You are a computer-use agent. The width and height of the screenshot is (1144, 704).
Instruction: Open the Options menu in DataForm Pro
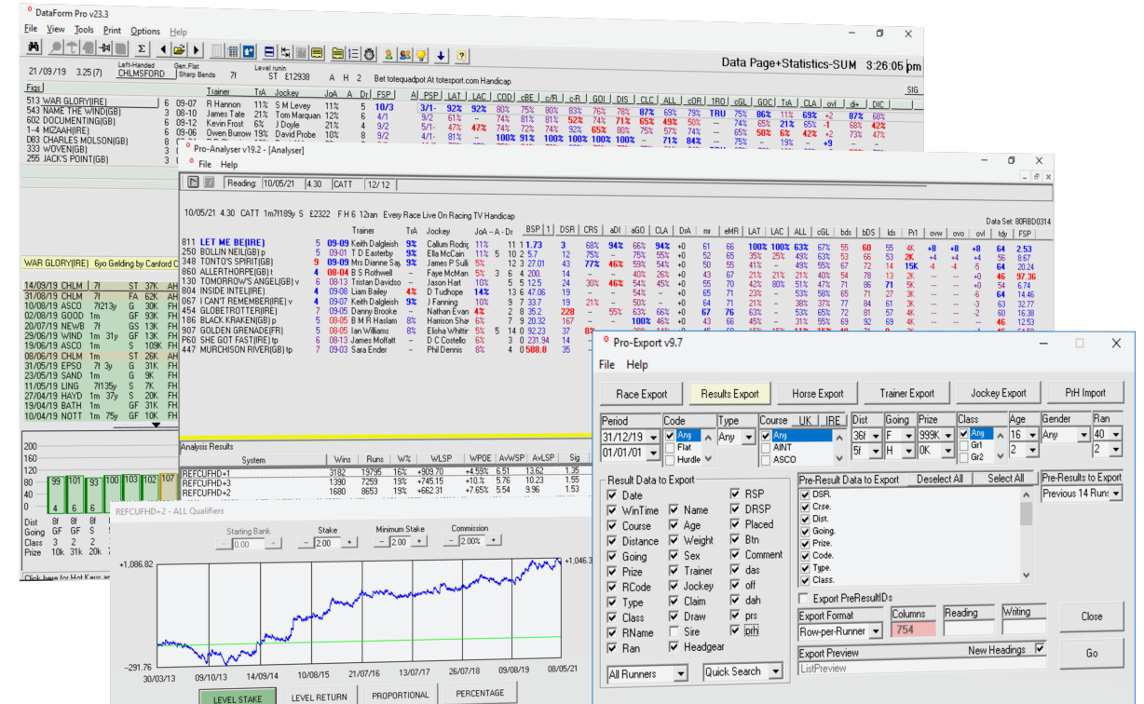click(144, 31)
